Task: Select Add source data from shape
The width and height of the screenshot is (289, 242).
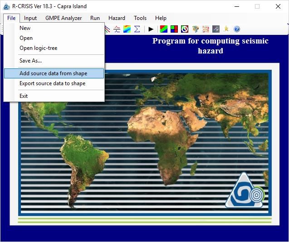Action: tap(54, 73)
